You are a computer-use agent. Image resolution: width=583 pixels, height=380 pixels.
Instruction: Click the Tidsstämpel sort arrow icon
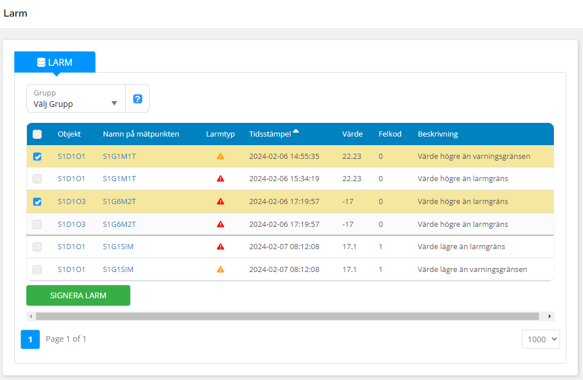[296, 131]
